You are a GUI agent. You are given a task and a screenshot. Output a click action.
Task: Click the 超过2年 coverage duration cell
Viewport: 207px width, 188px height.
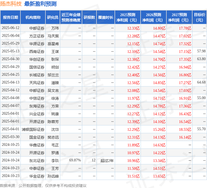tap(107, 161)
